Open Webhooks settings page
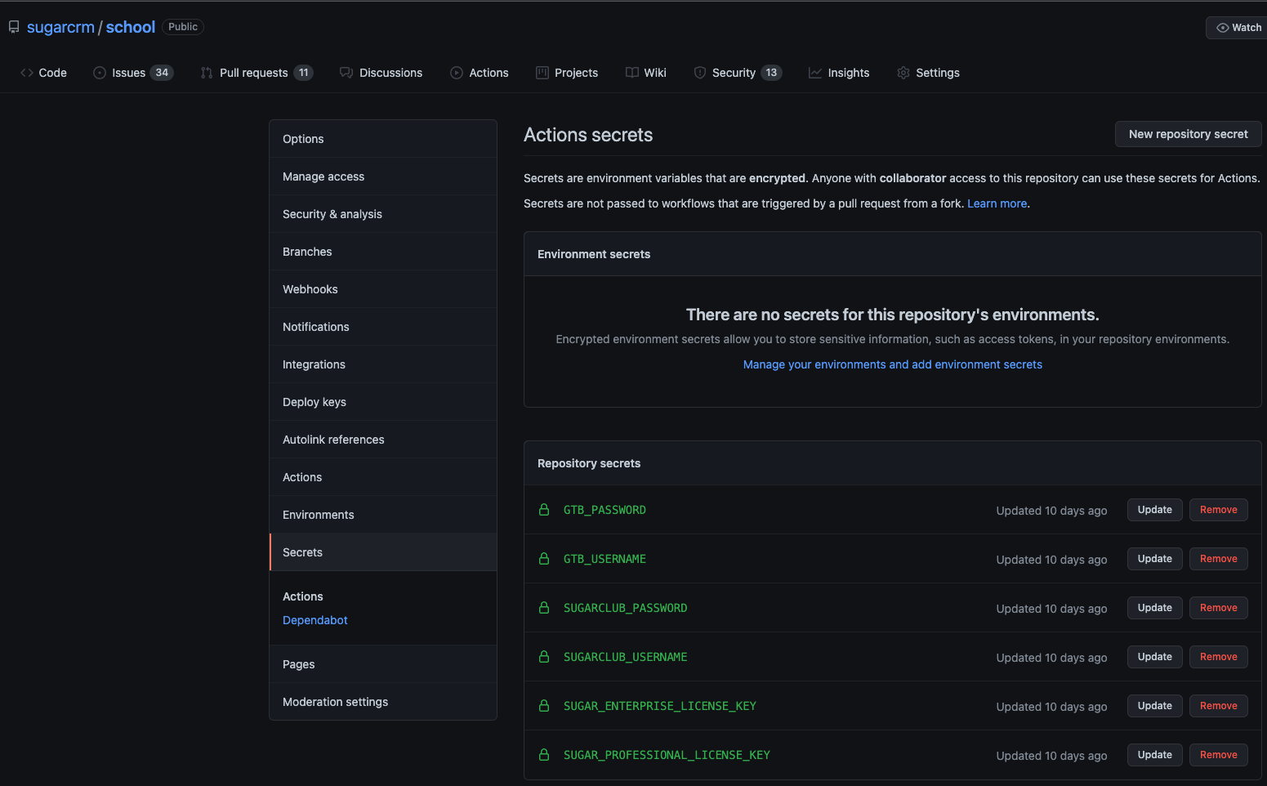This screenshot has height=786, width=1267. coord(383,289)
